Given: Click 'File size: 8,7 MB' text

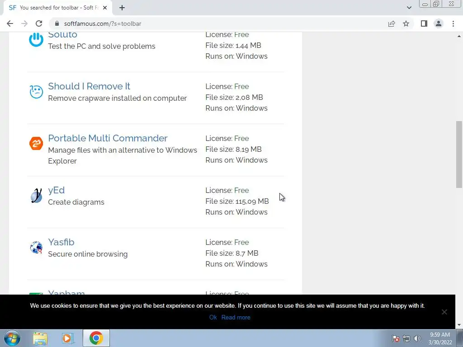Looking at the screenshot, I should click(232, 253).
